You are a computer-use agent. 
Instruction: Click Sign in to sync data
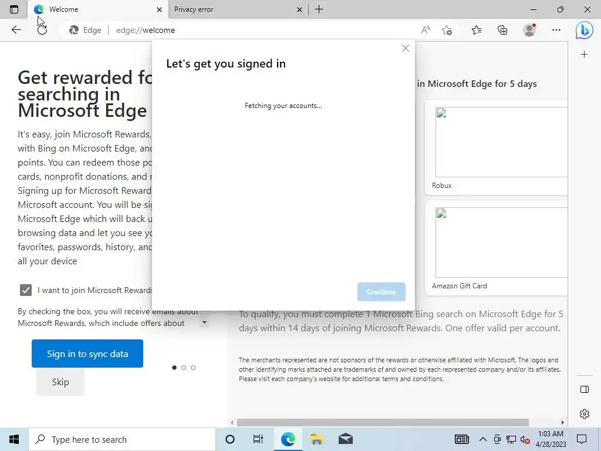click(87, 354)
